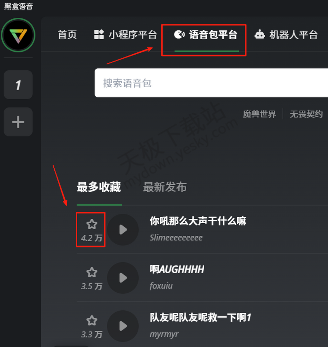Screen dimensions: 328x347
Task: Open server number 1 in sidebar
Action: (18, 85)
